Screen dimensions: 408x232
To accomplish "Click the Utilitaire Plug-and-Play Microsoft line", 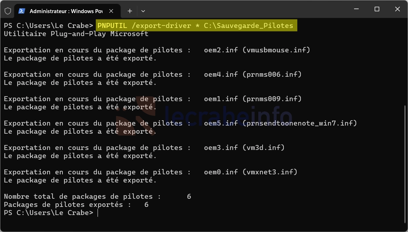I will point(76,34).
